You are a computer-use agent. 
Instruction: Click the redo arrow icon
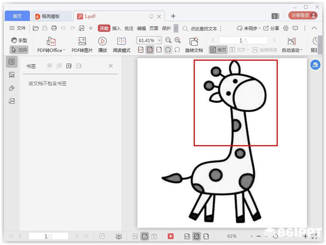click(72, 28)
